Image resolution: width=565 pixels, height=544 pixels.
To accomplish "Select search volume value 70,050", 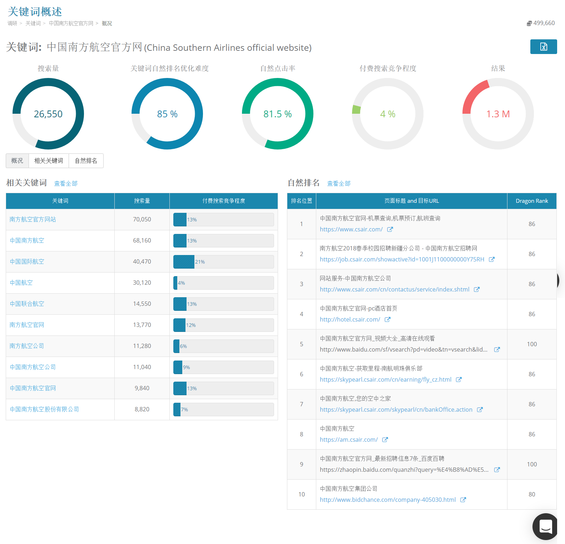I will pyautogui.click(x=142, y=219).
